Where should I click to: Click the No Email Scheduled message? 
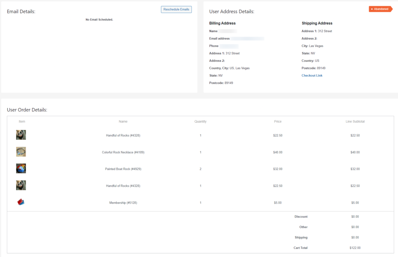click(99, 19)
